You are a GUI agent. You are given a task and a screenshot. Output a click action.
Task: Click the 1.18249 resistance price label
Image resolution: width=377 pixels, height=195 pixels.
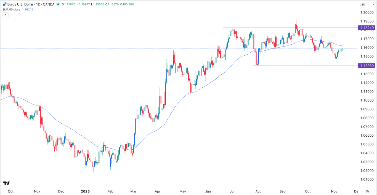367,28
